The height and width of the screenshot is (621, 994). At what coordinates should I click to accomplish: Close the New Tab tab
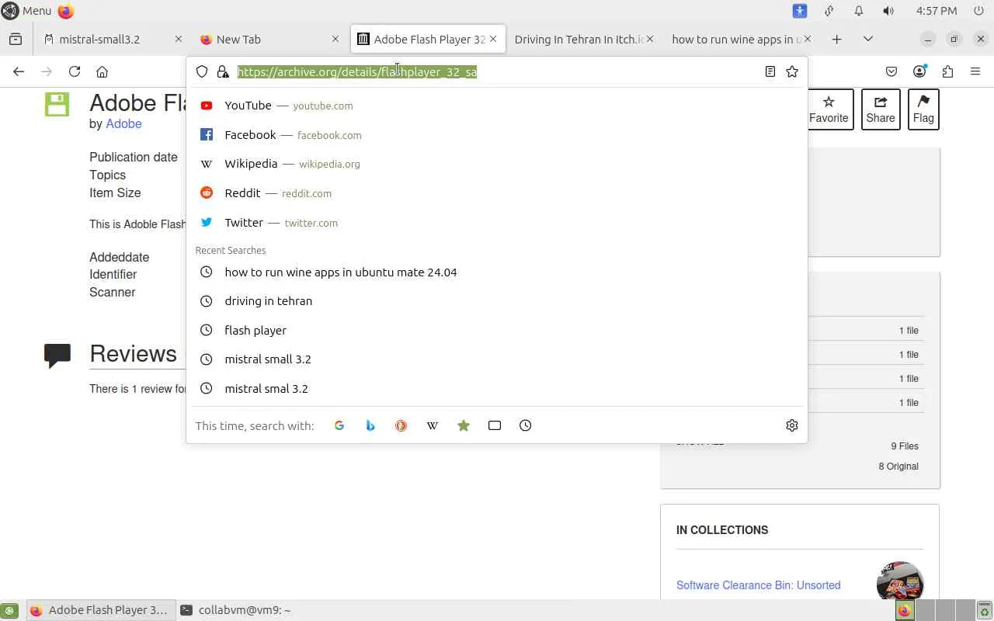[335, 39]
